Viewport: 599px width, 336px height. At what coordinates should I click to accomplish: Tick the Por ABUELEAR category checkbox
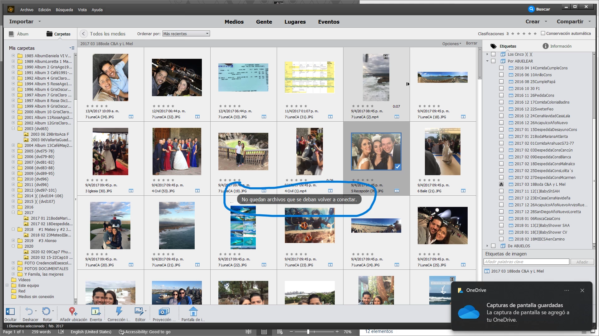click(493, 61)
